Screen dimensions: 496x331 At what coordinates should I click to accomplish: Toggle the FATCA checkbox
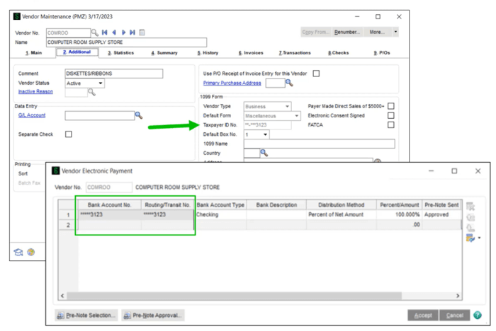pyautogui.click(x=391, y=125)
